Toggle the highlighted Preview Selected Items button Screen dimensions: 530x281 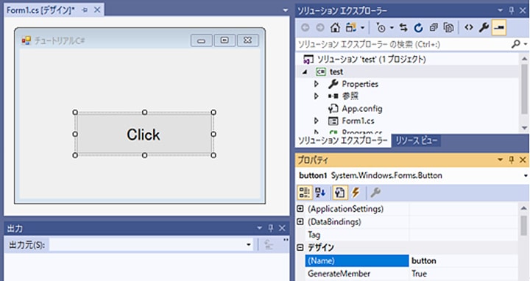[x=499, y=28]
